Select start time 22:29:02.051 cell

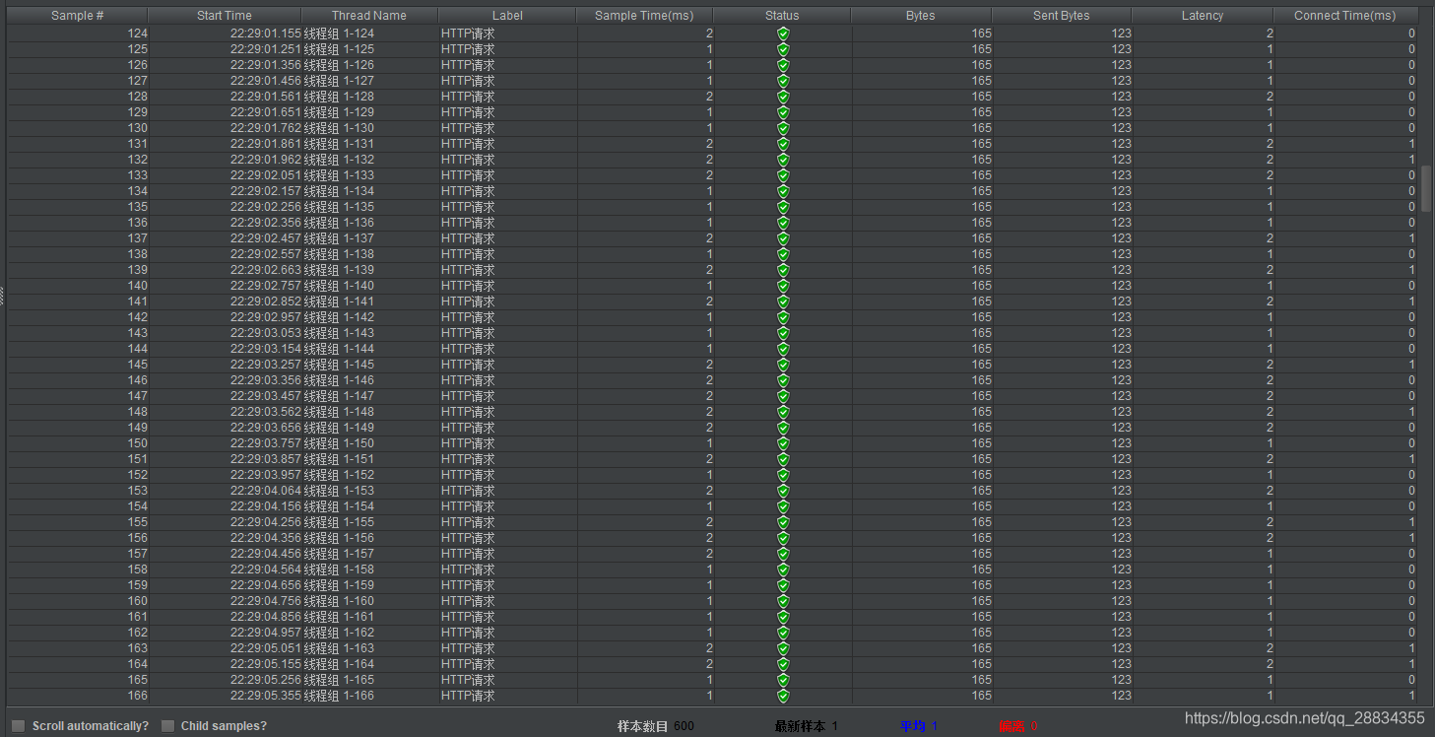click(x=266, y=175)
